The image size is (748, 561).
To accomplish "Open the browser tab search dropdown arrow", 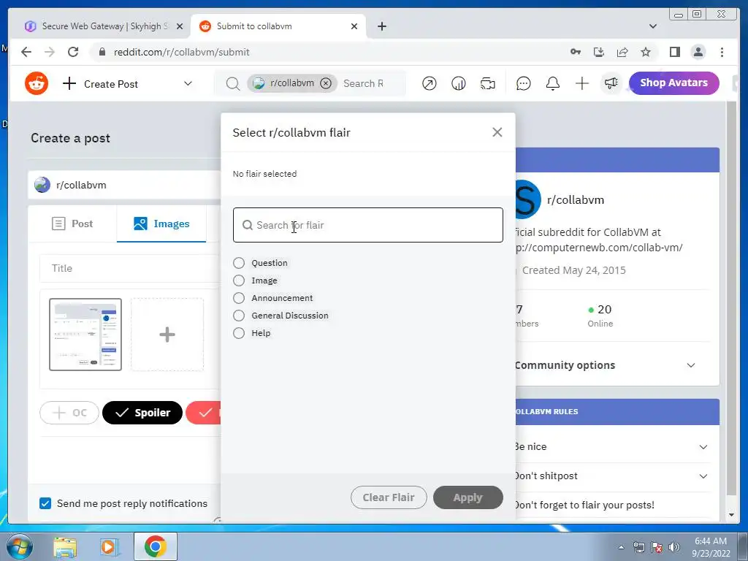I will [x=653, y=26].
